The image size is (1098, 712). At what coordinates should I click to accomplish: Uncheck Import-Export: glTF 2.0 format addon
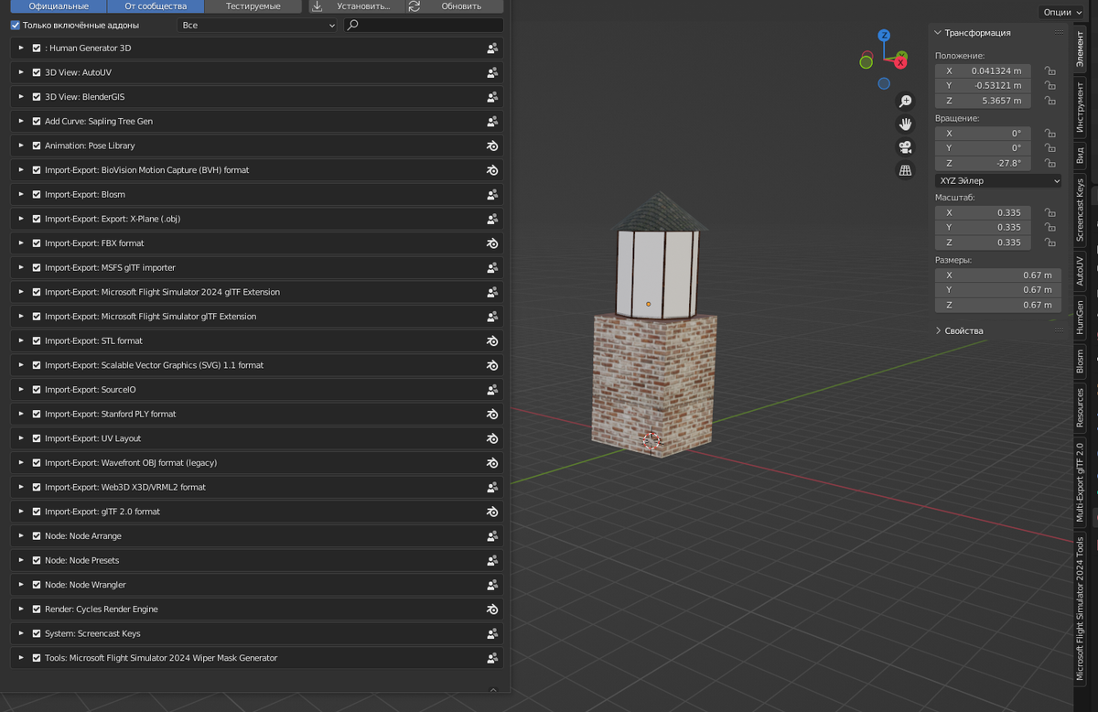37,512
